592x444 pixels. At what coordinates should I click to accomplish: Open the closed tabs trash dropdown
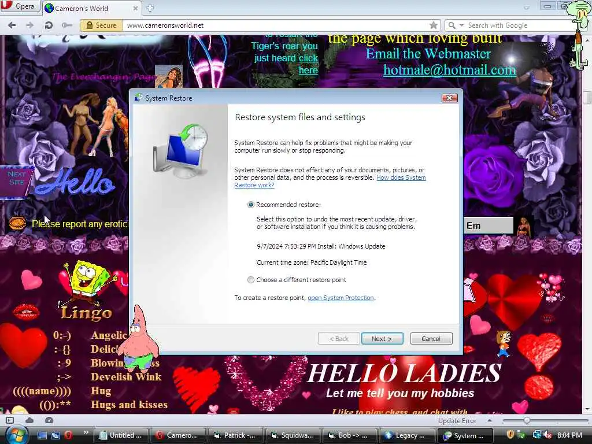(527, 7)
